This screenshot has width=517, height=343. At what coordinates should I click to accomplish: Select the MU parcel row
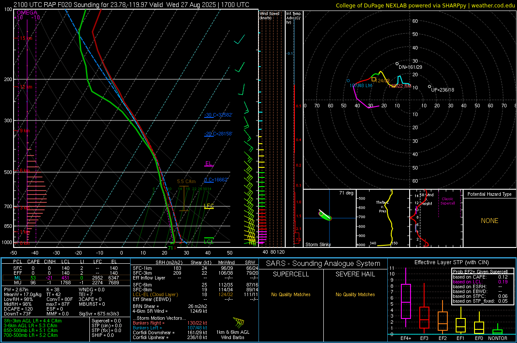[x=66, y=283]
